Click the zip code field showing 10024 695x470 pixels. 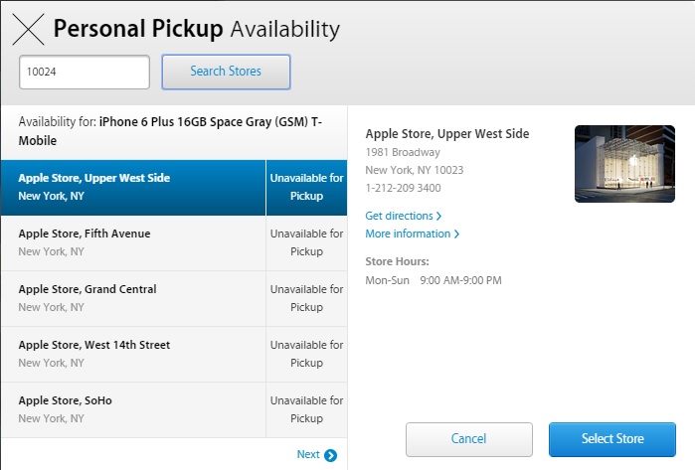(x=85, y=72)
